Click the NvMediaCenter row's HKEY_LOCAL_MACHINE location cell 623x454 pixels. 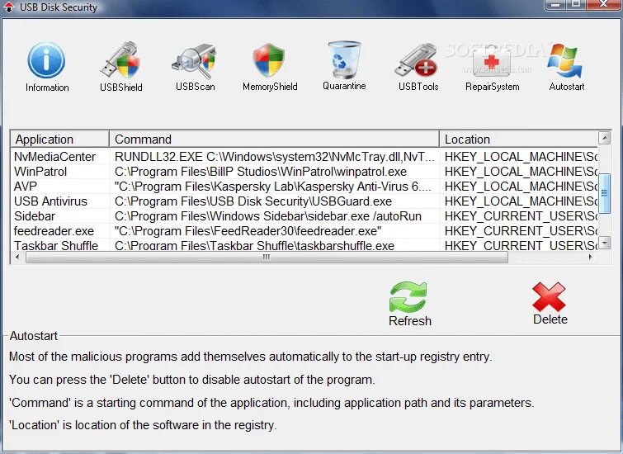[521, 157]
